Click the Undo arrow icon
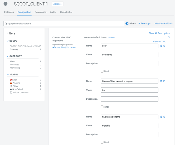The width and height of the screenshot is (175, 145). point(109,38)
